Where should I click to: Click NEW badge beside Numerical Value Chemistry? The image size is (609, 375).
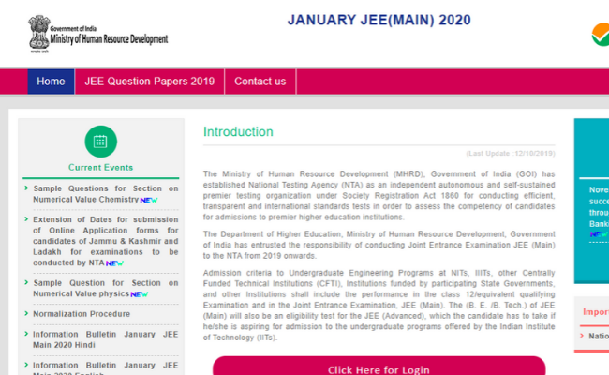click(149, 201)
